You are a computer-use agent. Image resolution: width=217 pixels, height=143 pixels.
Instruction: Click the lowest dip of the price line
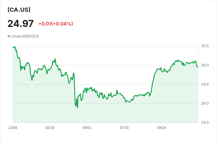click(x=77, y=108)
